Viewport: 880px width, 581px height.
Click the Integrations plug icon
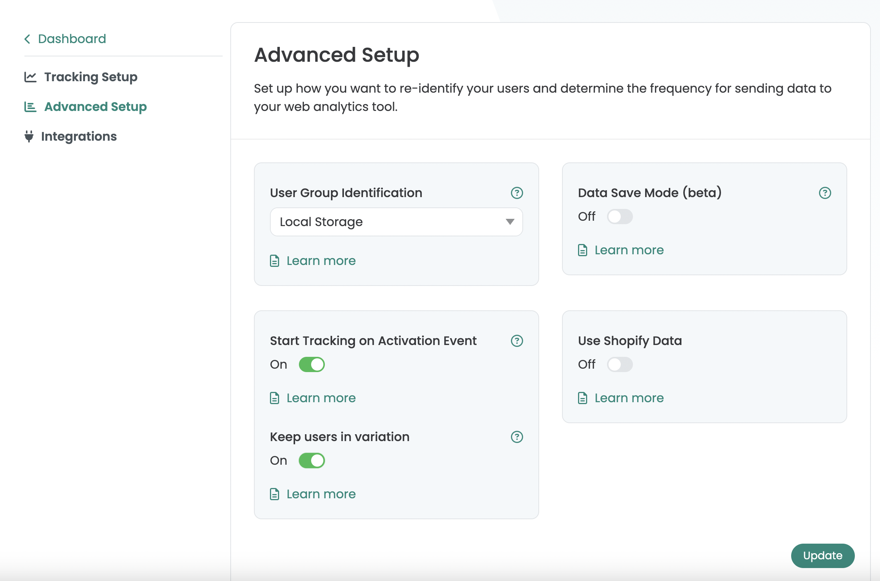(x=29, y=136)
